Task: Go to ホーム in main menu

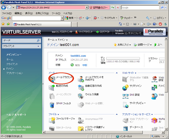Action: [10, 59]
